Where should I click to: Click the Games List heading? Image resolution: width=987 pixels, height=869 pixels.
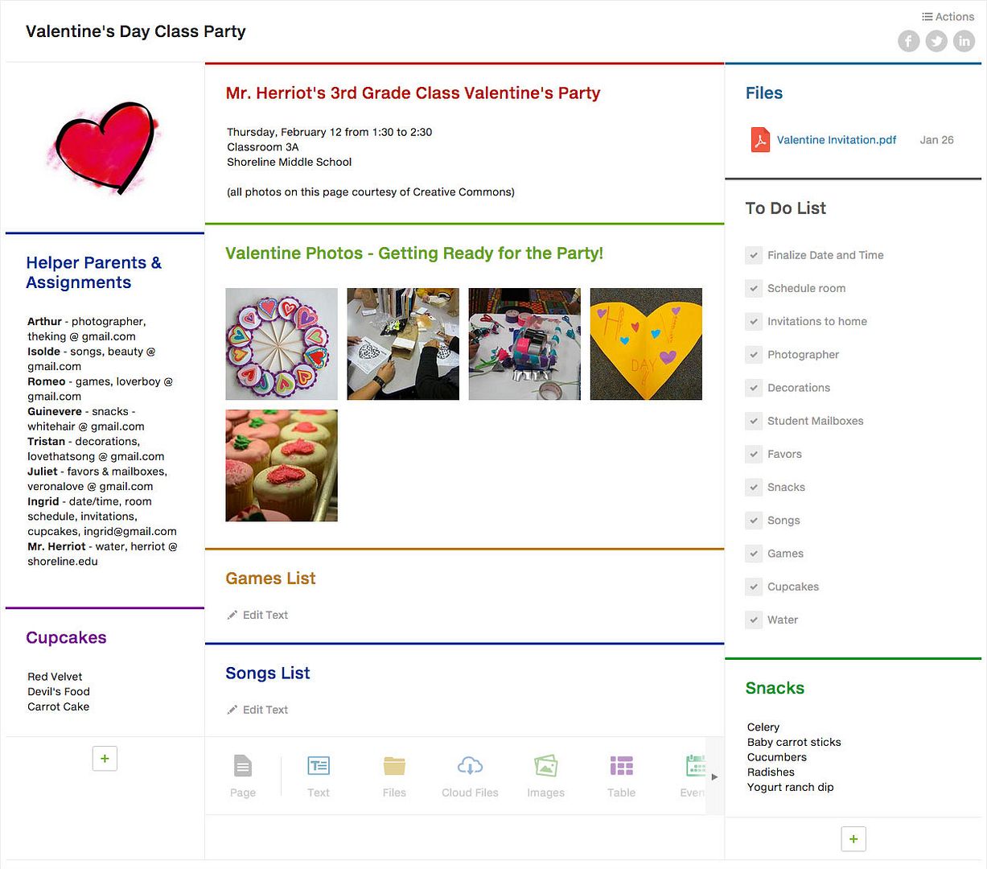(x=270, y=579)
